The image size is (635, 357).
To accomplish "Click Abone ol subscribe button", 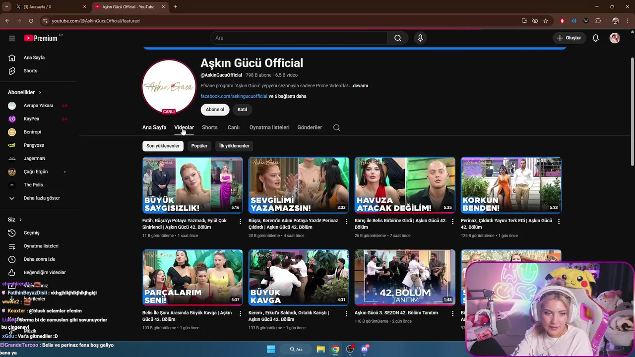I will 215,110.
